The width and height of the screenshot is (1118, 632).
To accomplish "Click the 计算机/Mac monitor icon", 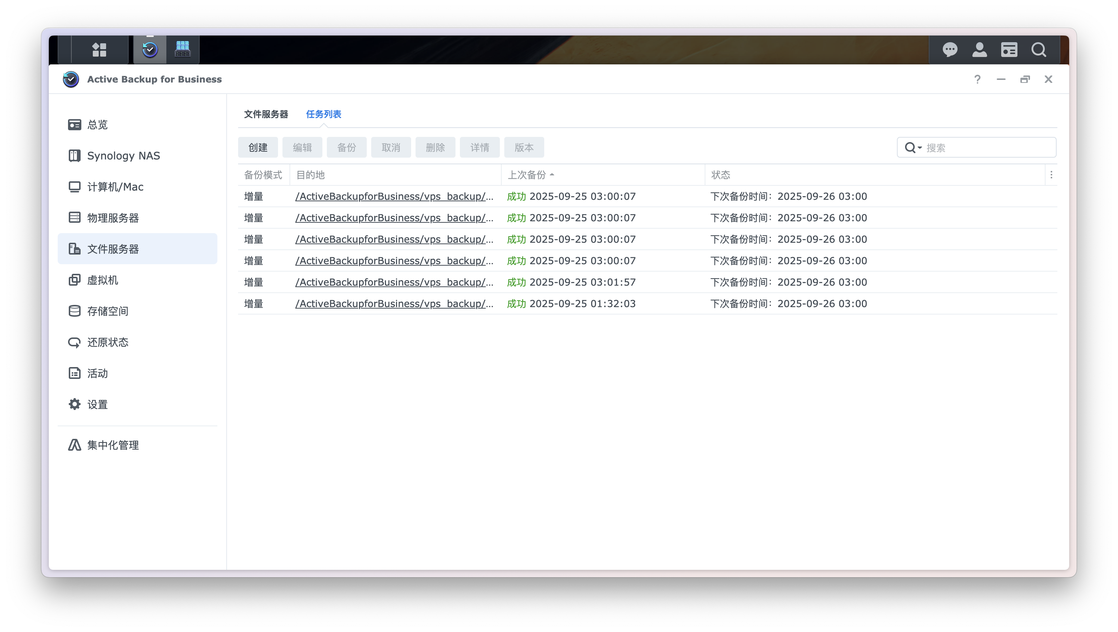I will 74,187.
